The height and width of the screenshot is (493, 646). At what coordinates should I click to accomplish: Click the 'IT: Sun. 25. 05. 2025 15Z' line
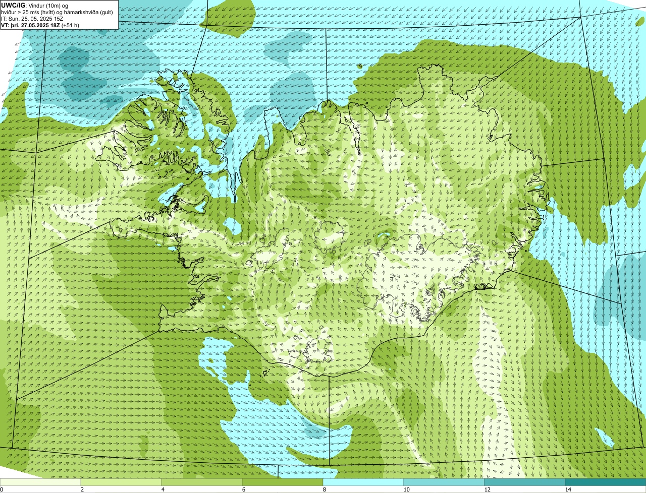[32, 19]
